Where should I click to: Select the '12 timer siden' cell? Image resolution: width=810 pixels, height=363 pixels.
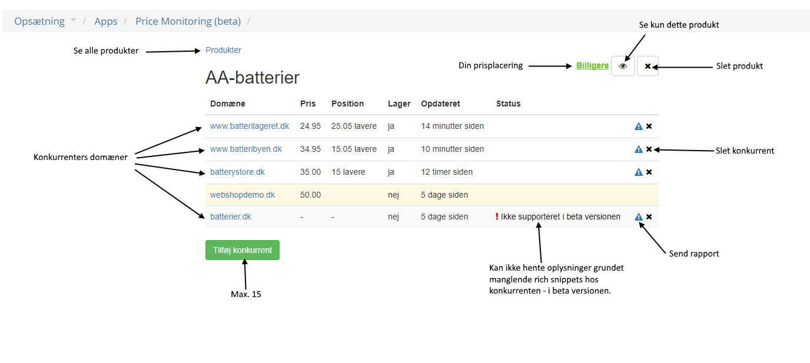coord(447,172)
